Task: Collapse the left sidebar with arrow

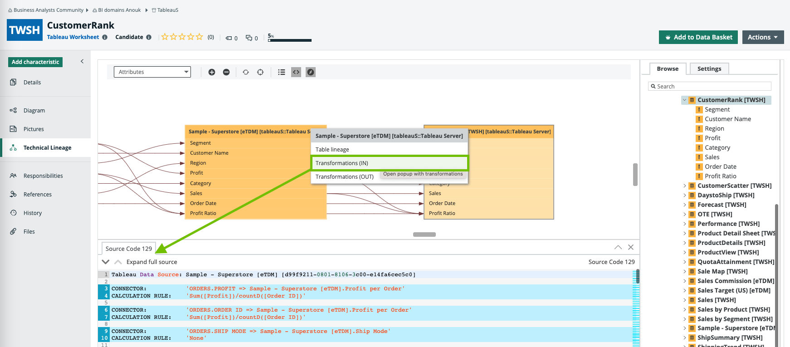Action: pyautogui.click(x=82, y=61)
